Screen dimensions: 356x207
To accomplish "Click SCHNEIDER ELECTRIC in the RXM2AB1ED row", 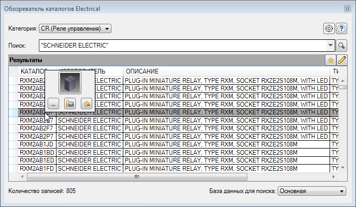I will tap(90, 160).
